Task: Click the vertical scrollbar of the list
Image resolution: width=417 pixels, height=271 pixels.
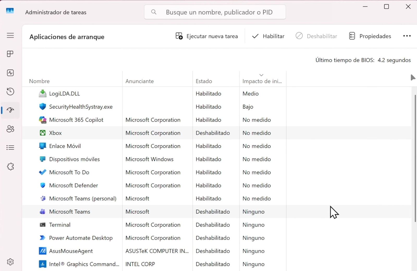Action: point(415,159)
